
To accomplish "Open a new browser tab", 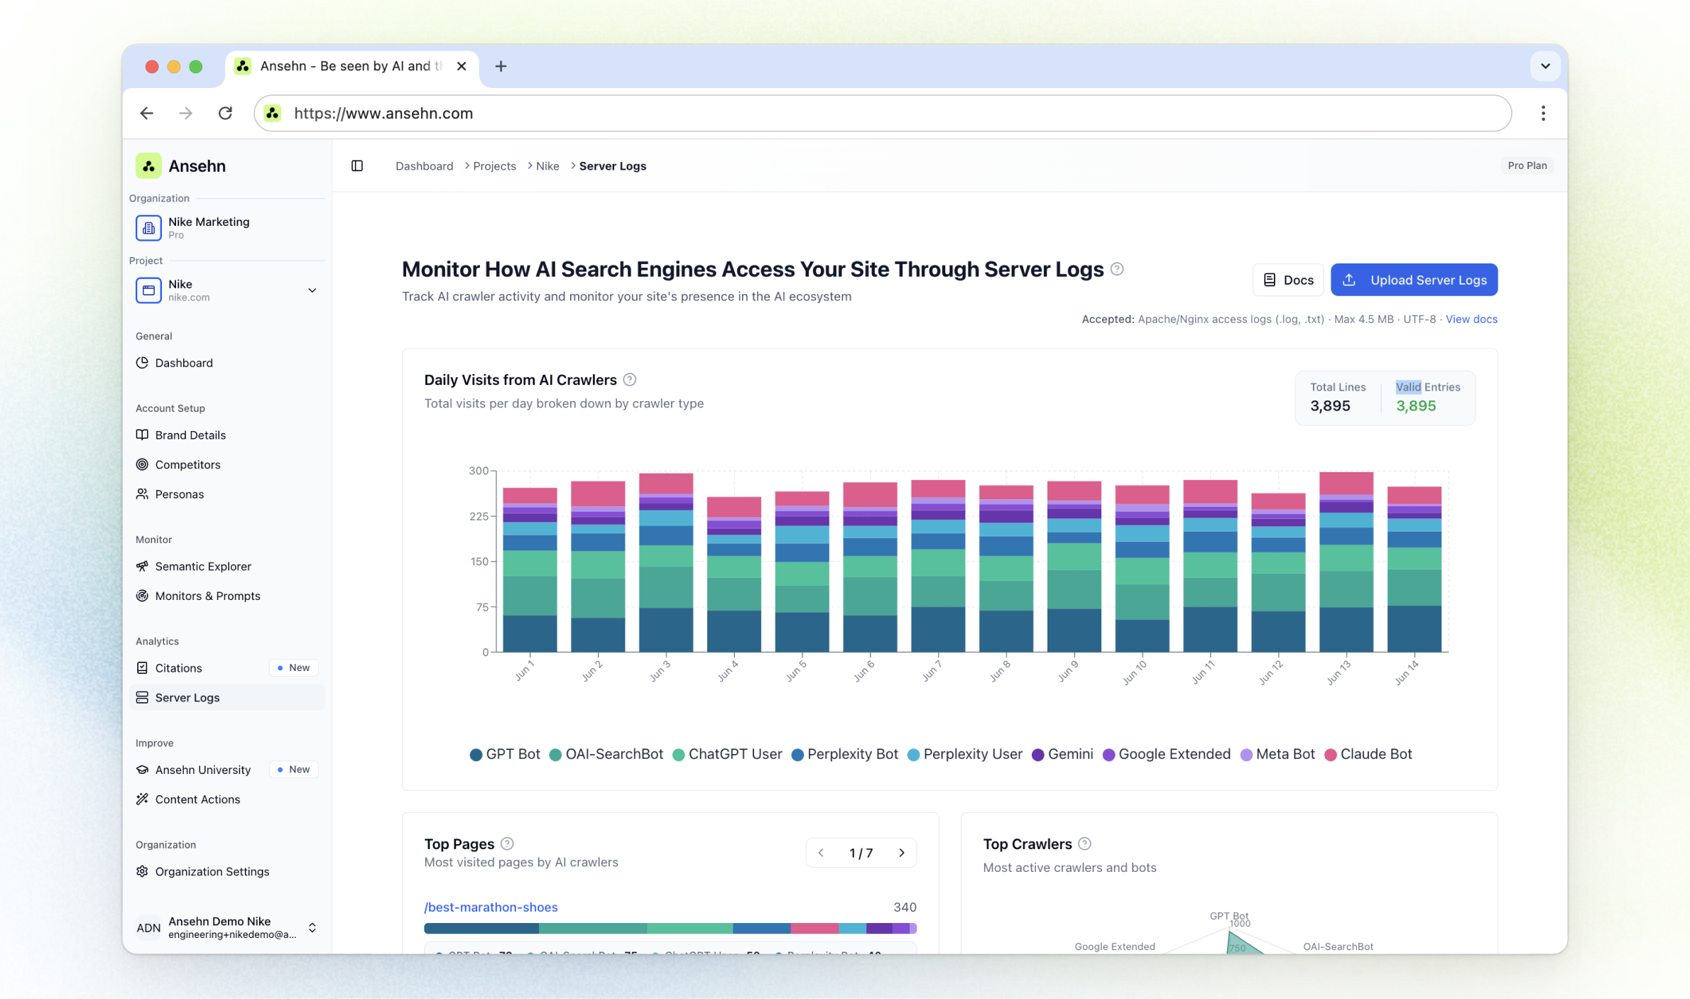I will pos(501,66).
